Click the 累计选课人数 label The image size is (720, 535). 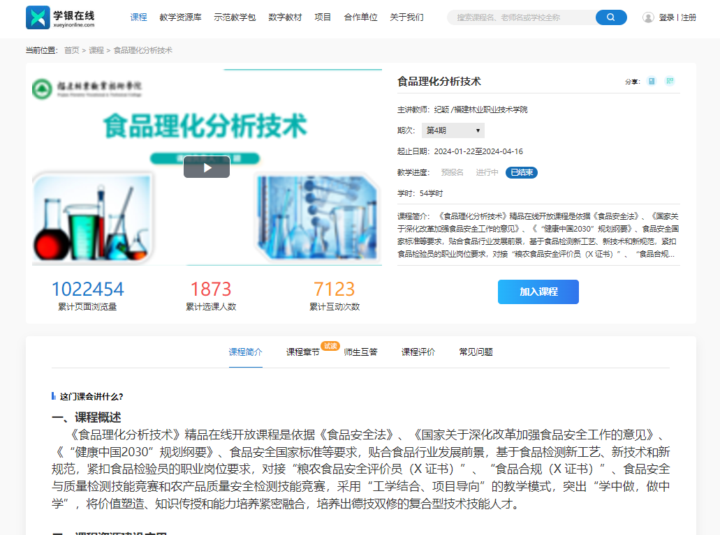(x=211, y=306)
